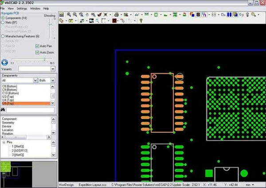This screenshot has width=266, height=188.
Task: Click the board overview thumbnail
Action: tap(16, 174)
